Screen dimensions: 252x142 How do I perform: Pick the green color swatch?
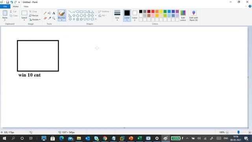165,11
